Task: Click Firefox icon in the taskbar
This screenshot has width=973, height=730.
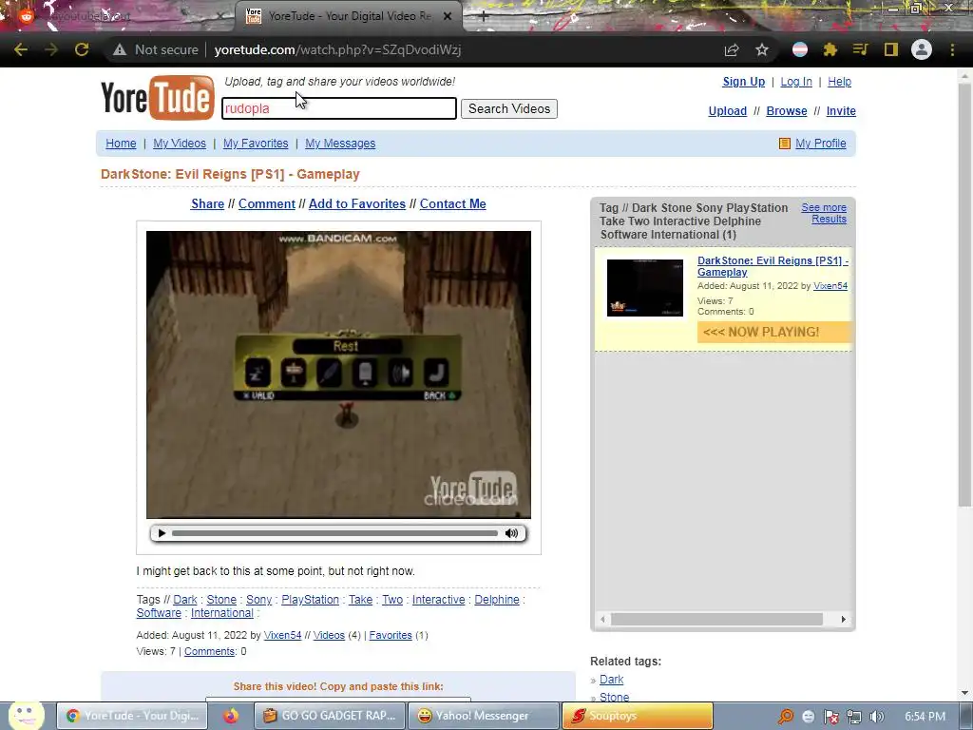Action: tap(231, 716)
